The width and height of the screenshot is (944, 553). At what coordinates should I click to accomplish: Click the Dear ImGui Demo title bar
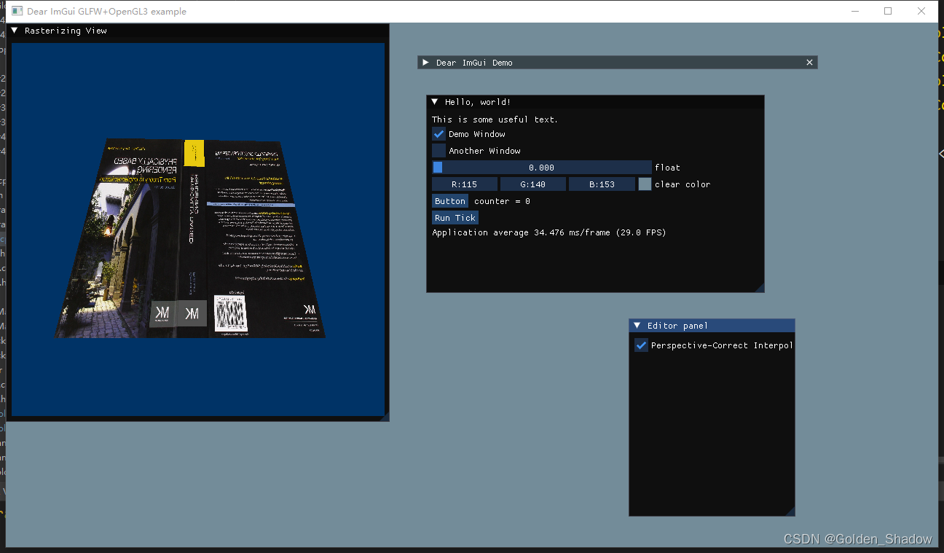click(x=618, y=63)
